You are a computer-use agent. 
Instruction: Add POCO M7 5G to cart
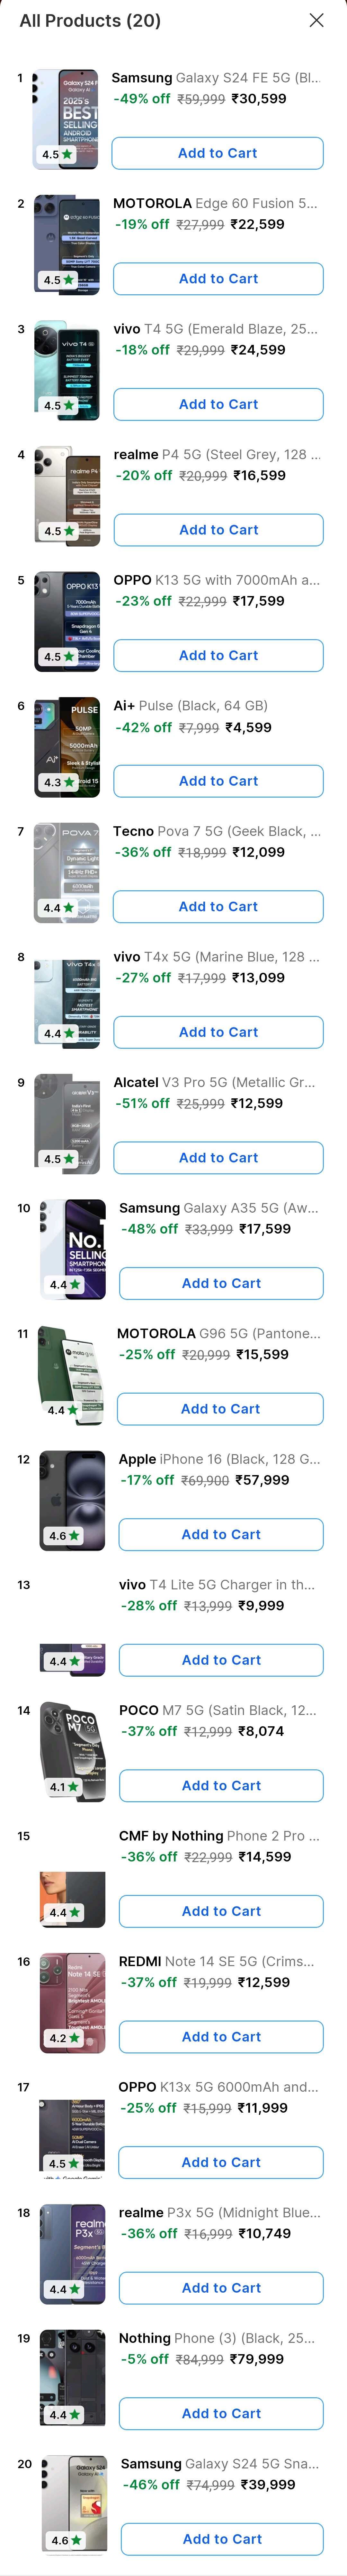(221, 1785)
